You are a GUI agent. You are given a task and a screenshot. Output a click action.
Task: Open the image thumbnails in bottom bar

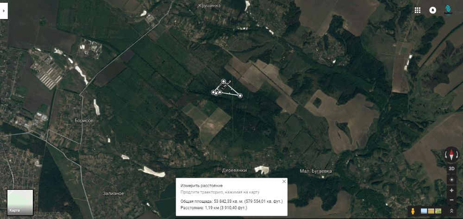(x=431, y=211)
